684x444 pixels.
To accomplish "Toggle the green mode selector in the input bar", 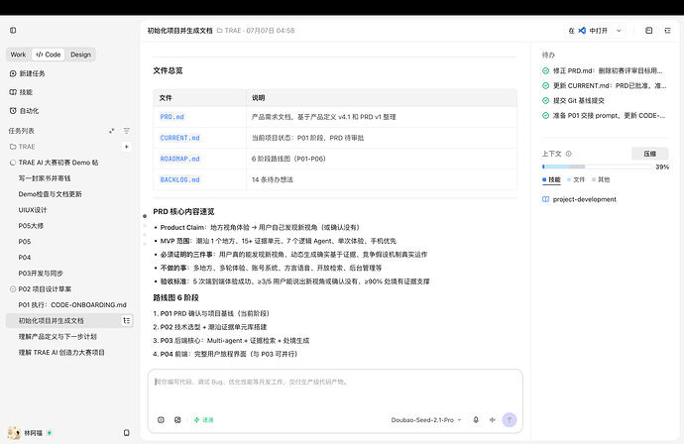I will coord(204,419).
